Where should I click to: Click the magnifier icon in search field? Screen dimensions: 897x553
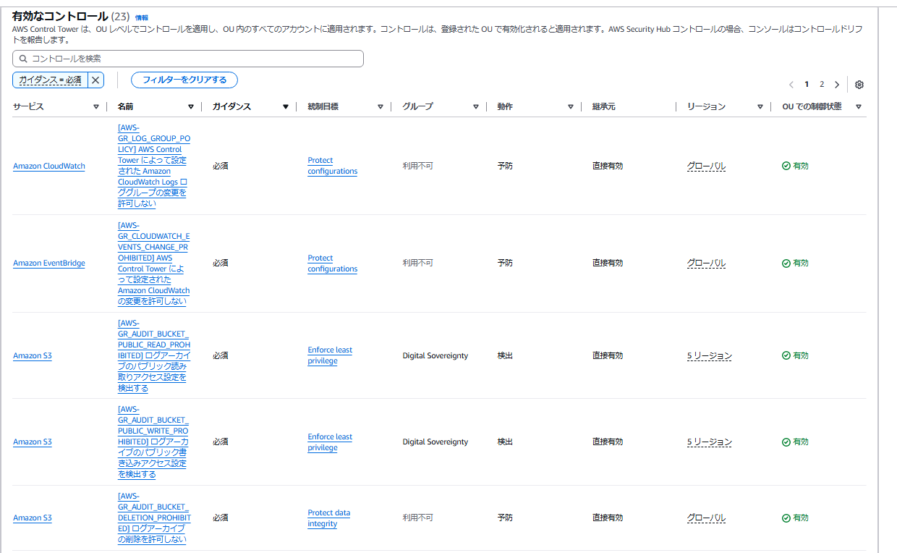(24, 59)
